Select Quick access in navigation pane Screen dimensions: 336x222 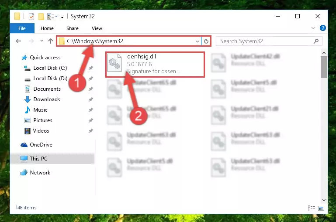pyautogui.click(x=45, y=57)
